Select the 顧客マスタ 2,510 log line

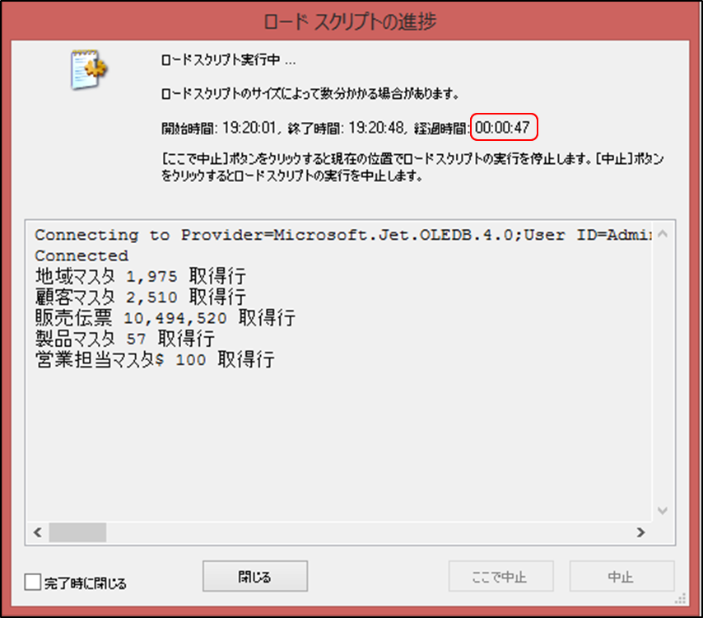point(140,297)
